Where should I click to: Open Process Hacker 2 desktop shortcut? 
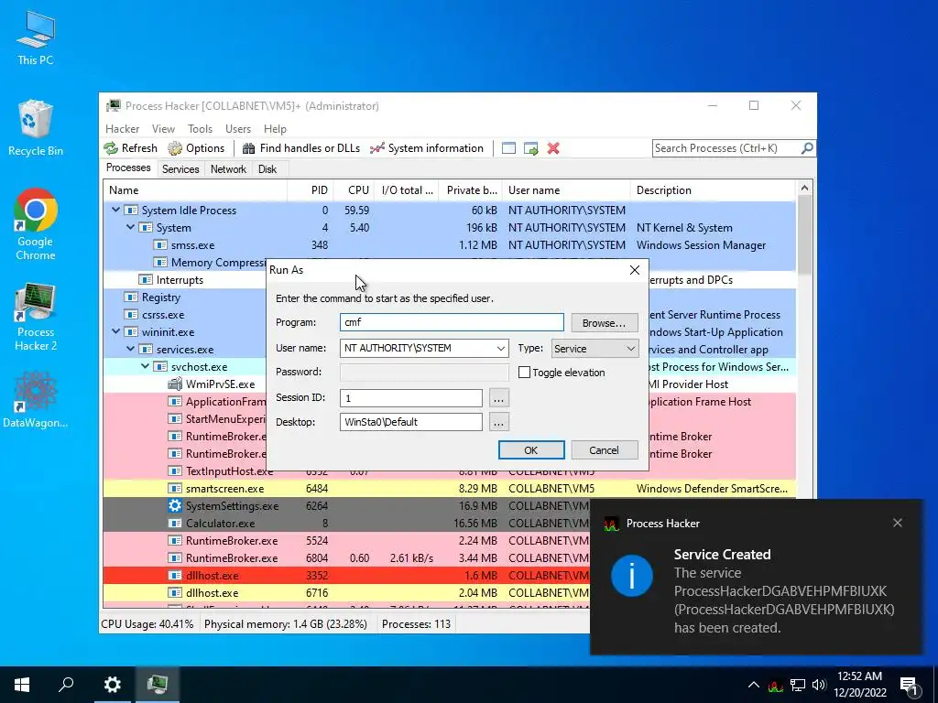(36, 318)
